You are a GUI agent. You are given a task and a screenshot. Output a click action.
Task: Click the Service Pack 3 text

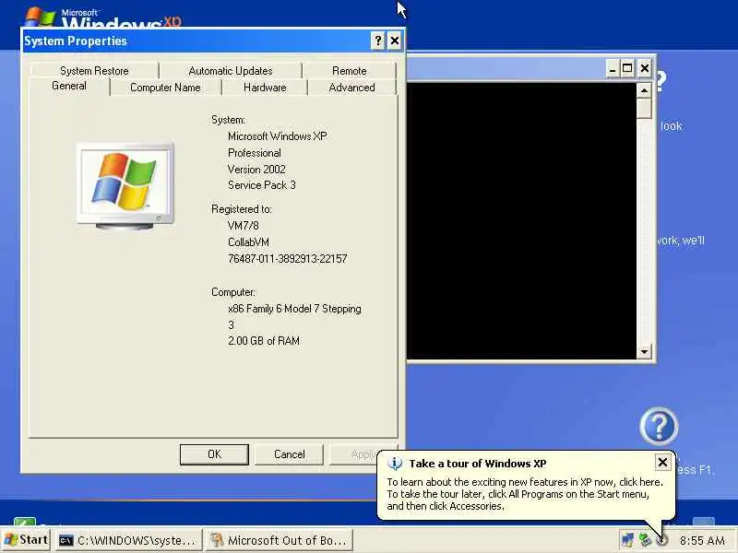tap(262, 185)
